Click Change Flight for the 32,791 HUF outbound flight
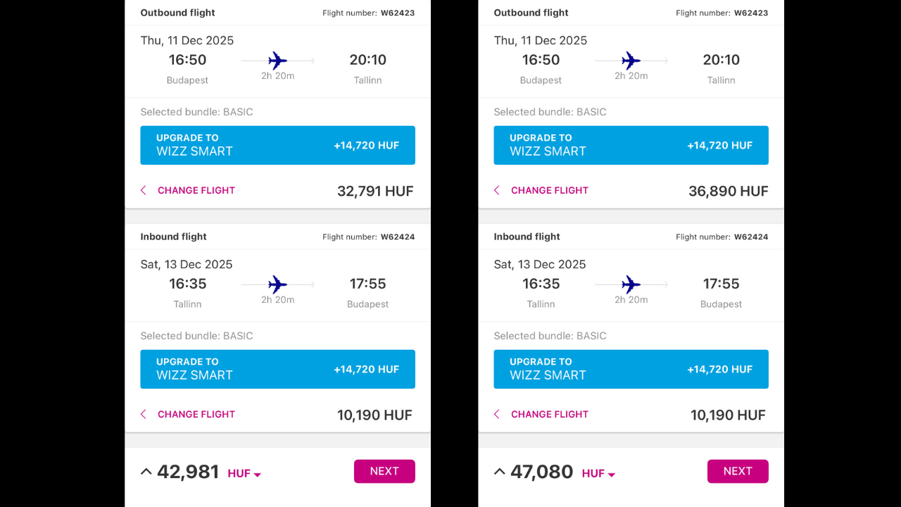 (196, 190)
